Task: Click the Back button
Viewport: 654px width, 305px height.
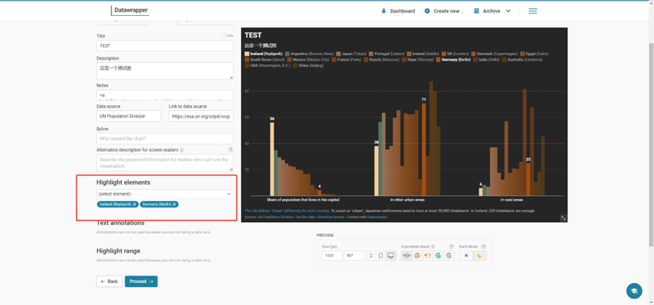Action: 110,282
